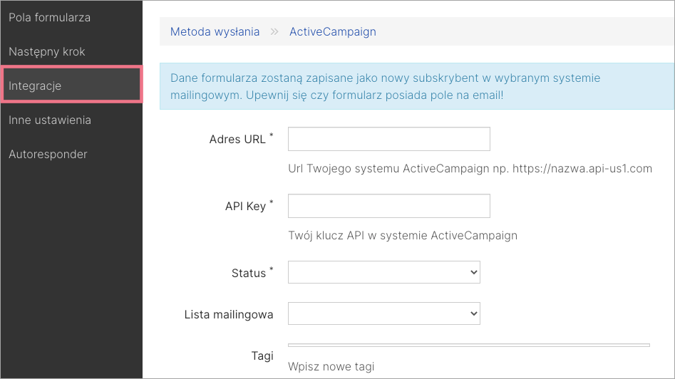Click the ActiveCampaign URL example hint text
This screenshot has width=675, height=379.
[470, 169]
